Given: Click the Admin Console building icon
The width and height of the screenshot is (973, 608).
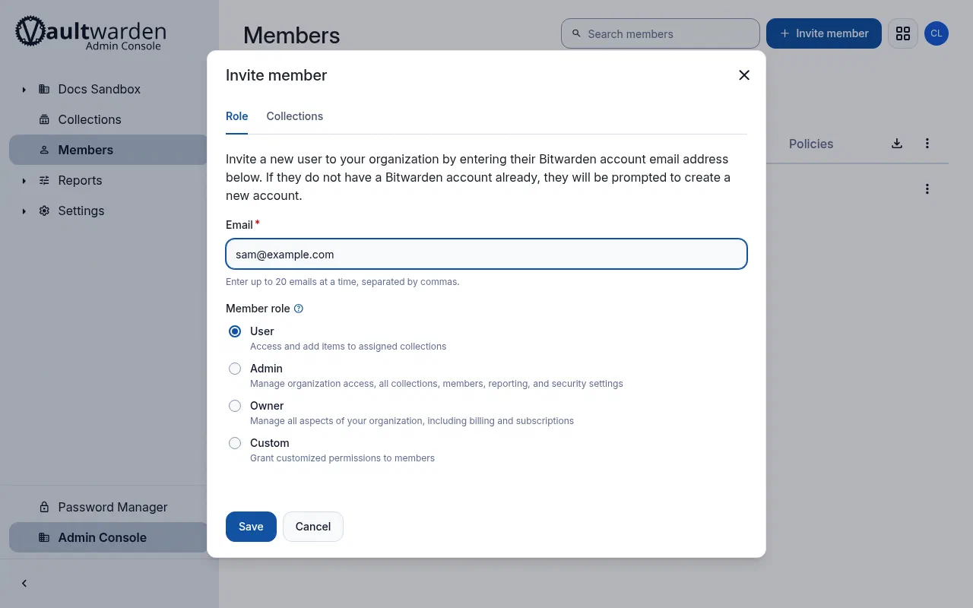Looking at the screenshot, I should coord(44,537).
